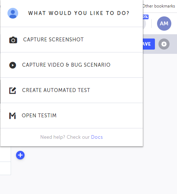Viewport: 177px width, 194px height.
Task: Click the WHAT WOULD YOU LIKE TO DO heading
Action: tap(79, 13)
